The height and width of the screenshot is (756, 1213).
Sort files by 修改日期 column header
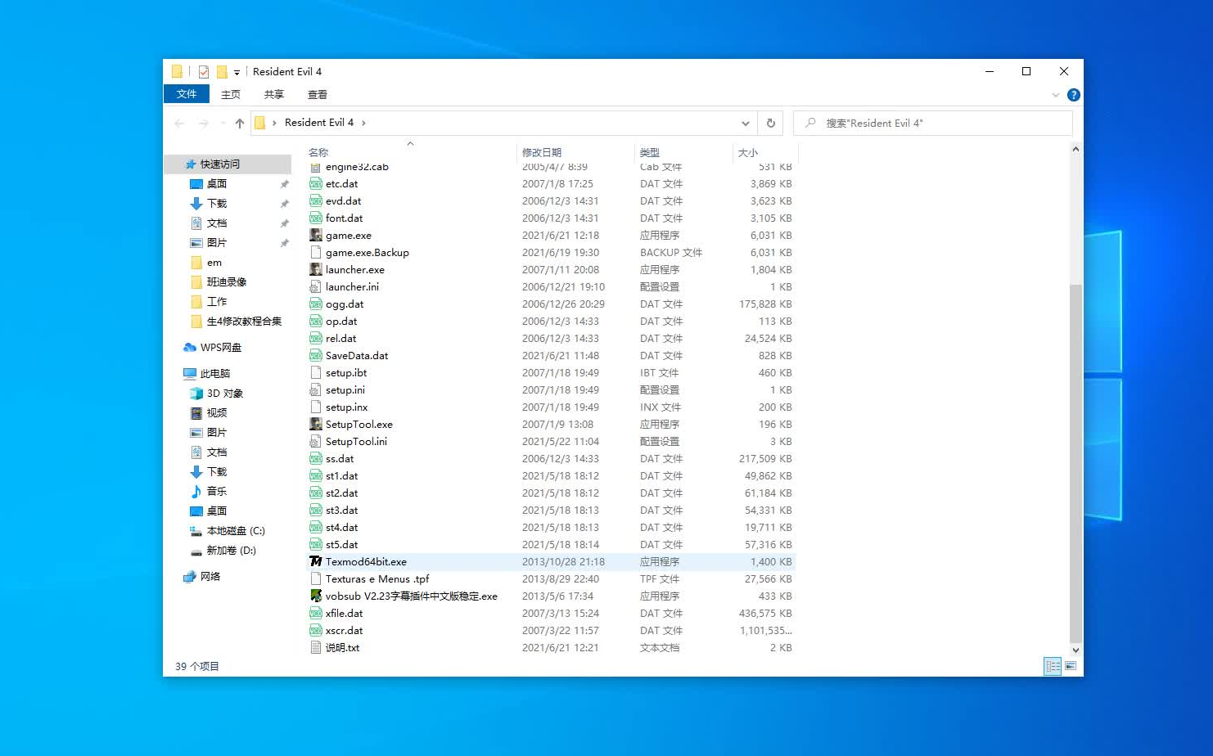(x=542, y=152)
